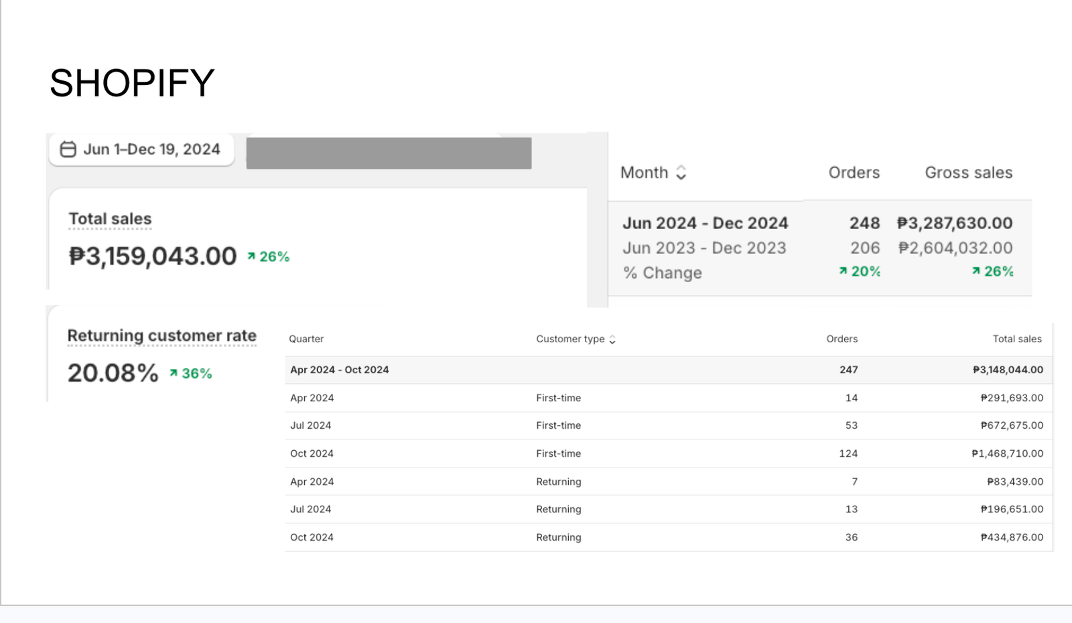Image resolution: width=1072 pixels, height=623 pixels.
Task: Click the 26% gross sales change value
Action: tap(992, 271)
